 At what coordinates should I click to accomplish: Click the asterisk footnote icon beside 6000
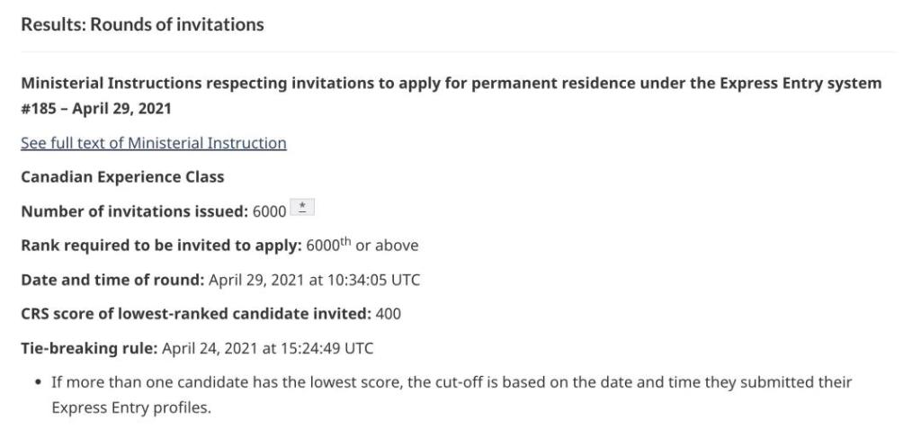[x=303, y=210]
